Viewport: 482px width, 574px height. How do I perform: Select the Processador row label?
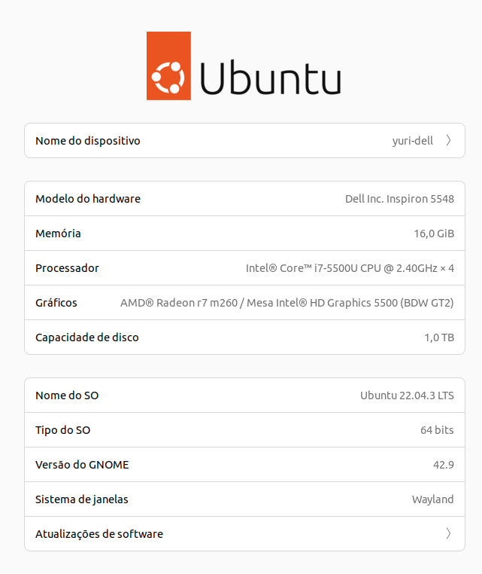(x=67, y=268)
